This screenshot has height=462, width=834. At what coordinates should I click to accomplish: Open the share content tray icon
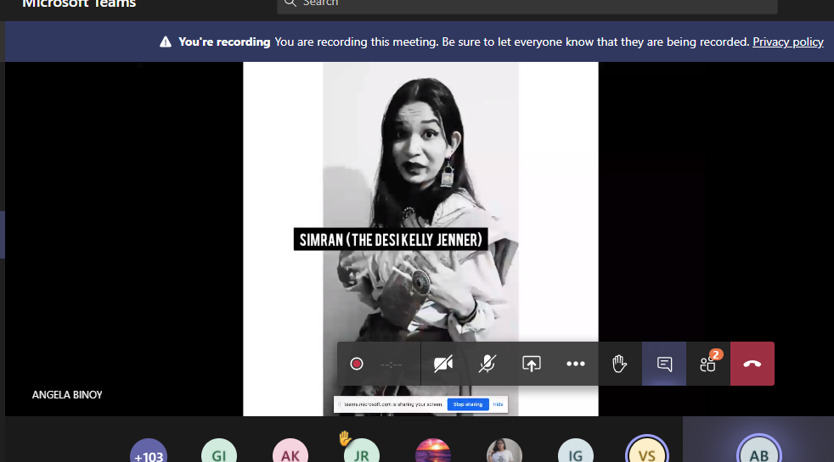(x=532, y=364)
